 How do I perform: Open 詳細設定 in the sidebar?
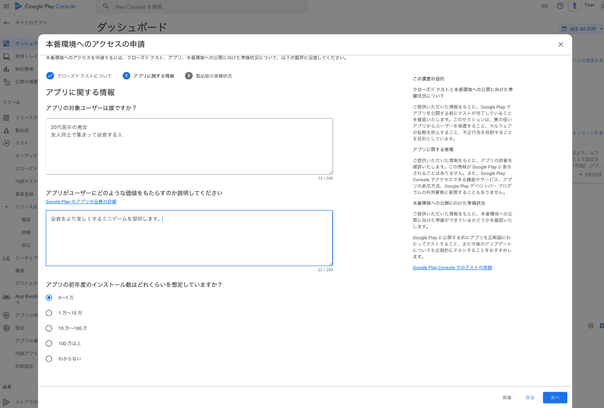[24, 366]
